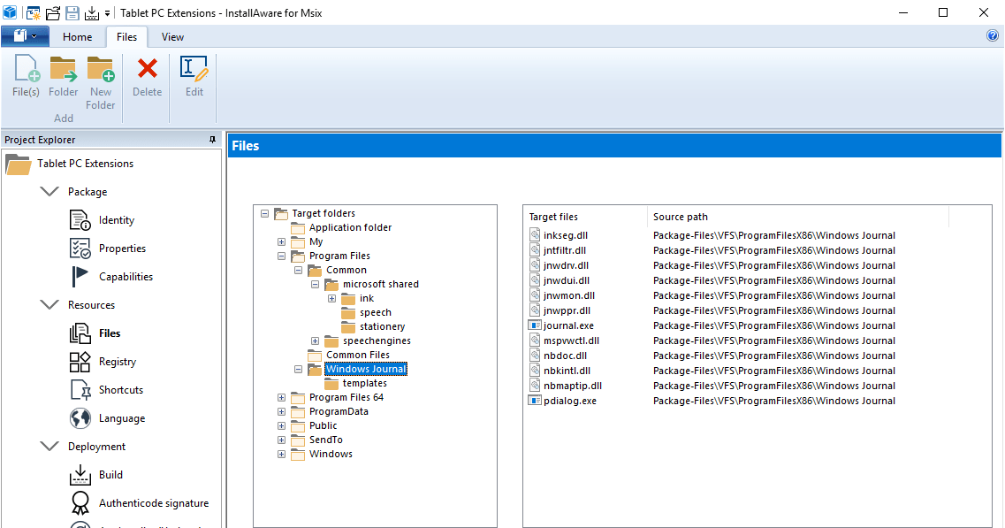Open the View ribbon tab

click(x=172, y=36)
